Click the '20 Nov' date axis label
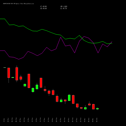Screen dimensions: 126x126 click(56, 120)
